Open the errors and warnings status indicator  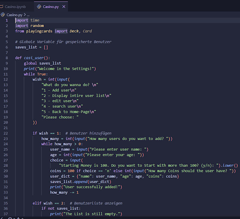click(x=16, y=218)
